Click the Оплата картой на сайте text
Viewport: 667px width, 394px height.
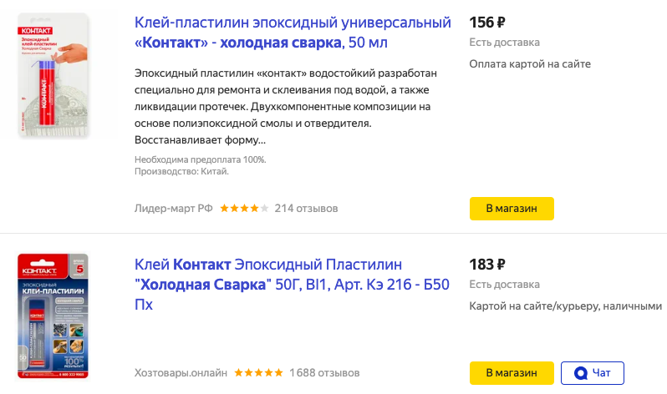pos(530,63)
